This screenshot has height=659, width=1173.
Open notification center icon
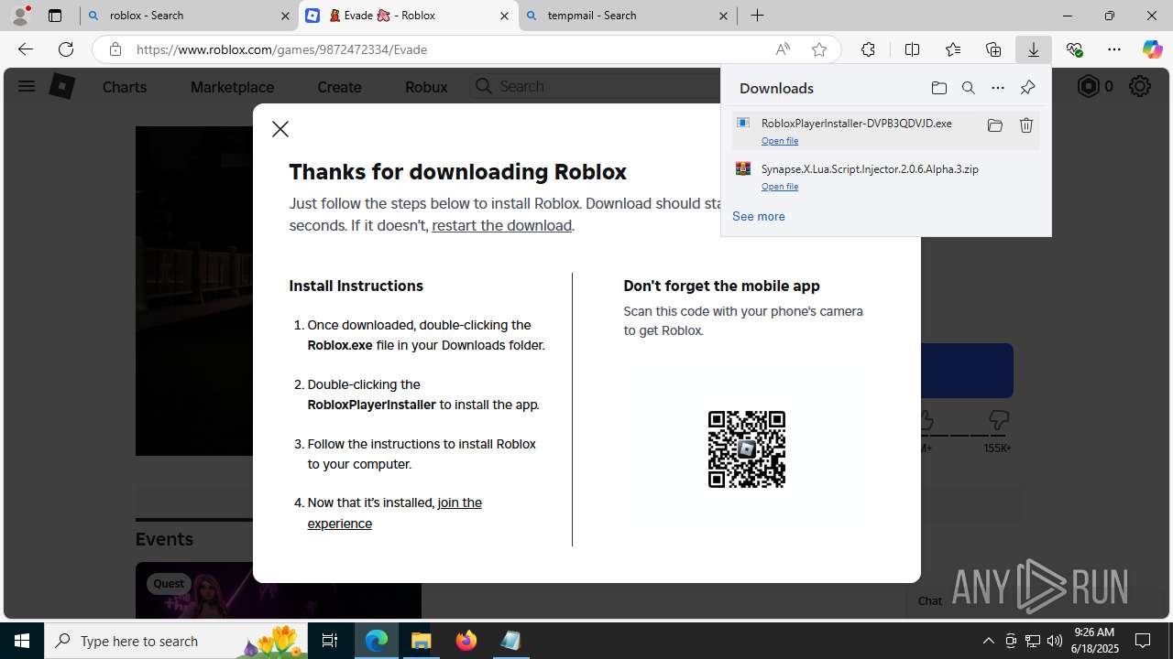pyautogui.click(x=1143, y=641)
